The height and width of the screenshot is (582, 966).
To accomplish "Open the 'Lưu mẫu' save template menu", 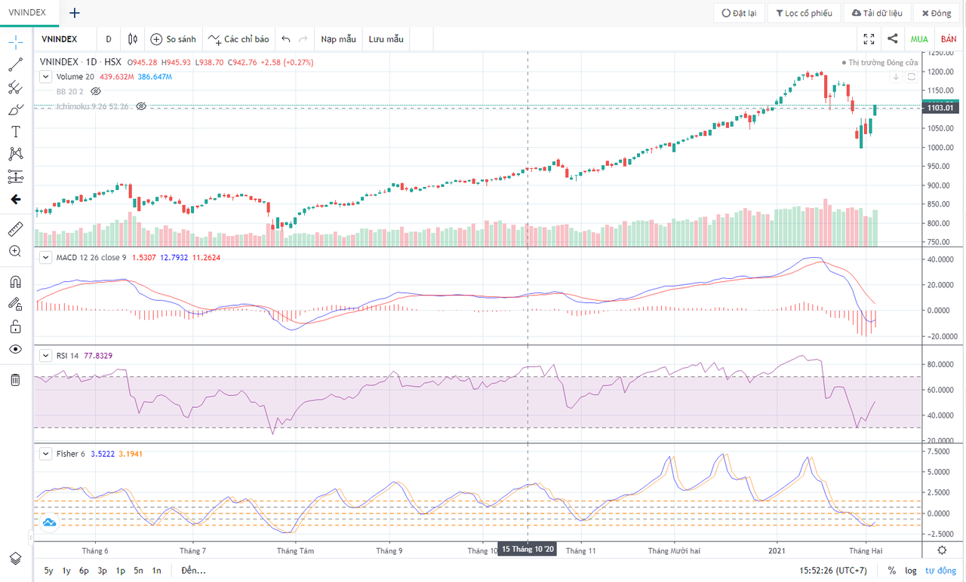I will [x=386, y=39].
